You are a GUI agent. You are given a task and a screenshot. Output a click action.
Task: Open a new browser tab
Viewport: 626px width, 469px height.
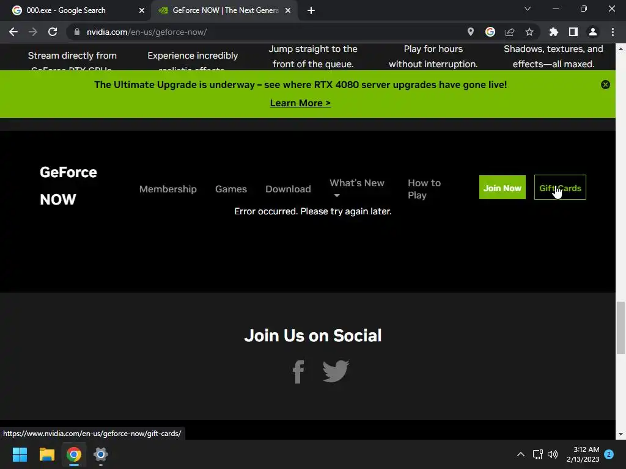click(311, 10)
